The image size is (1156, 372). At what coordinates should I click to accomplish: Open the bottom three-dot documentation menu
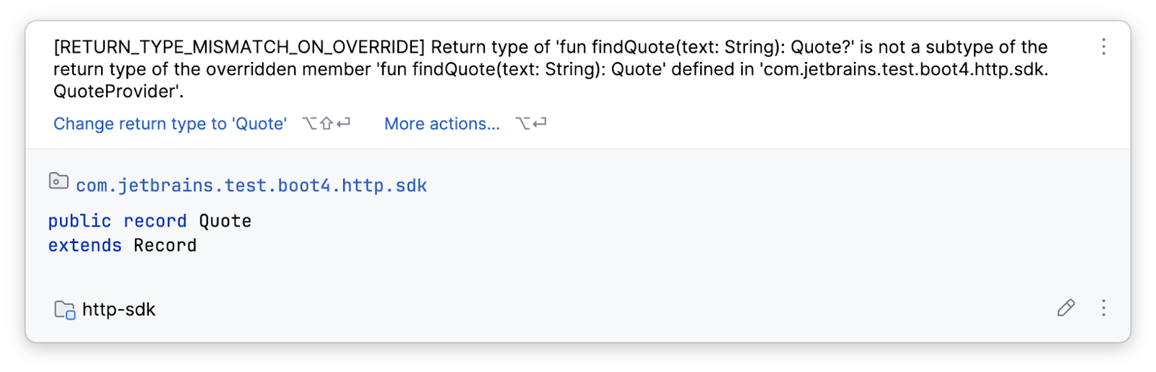[x=1103, y=309]
